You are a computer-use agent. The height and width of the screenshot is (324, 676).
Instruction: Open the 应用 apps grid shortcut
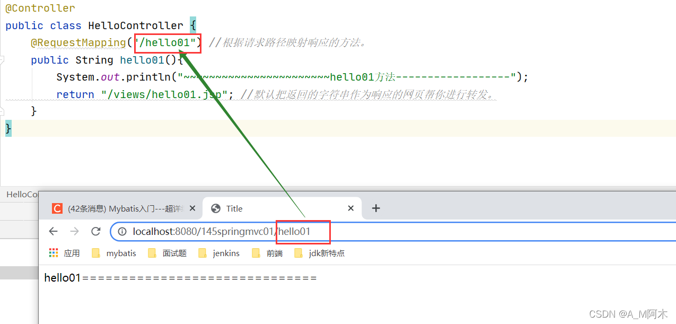pyautogui.click(x=64, y=253)
